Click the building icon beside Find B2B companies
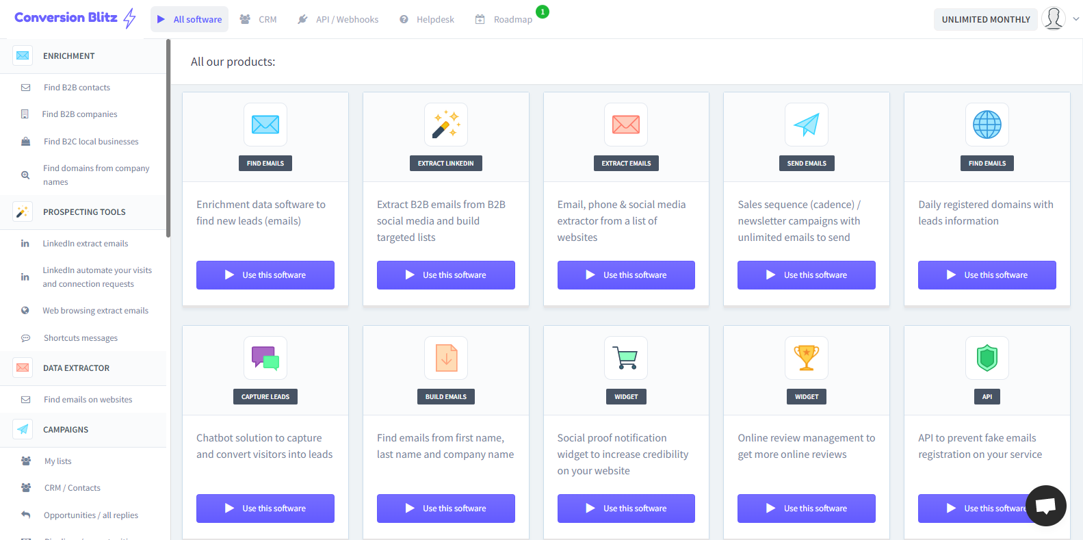 [25, 114]
